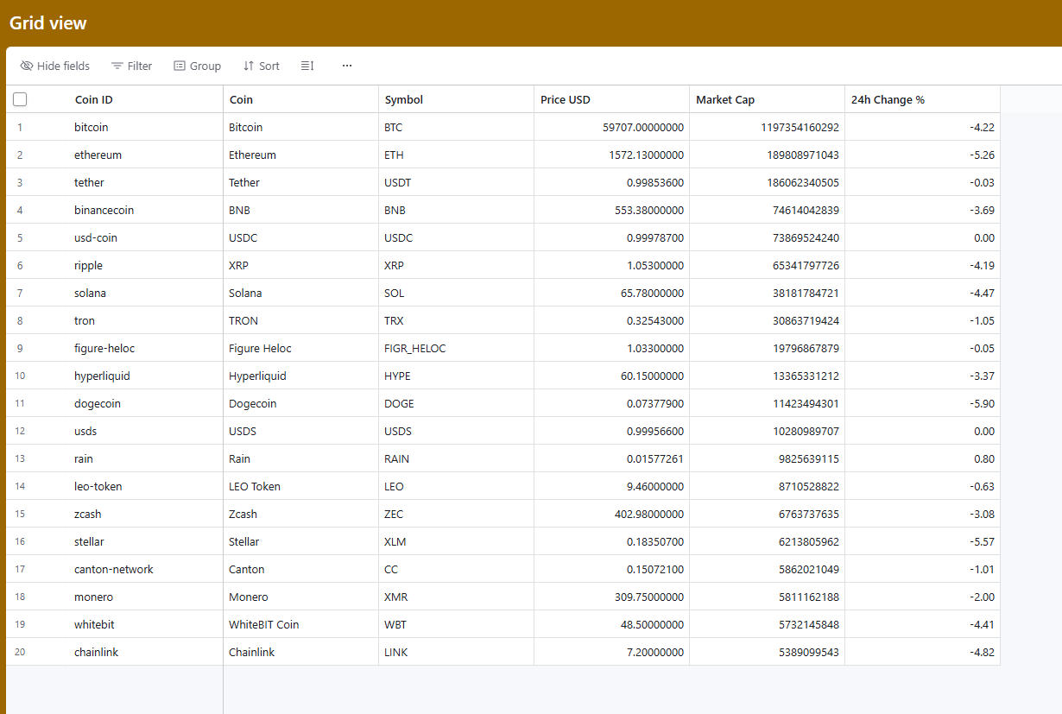Image resolution: width=1062 pixels, height=714 pixels.
Task: Open the Group records menu
Action: pyautogui.click(x=197, y=66)
